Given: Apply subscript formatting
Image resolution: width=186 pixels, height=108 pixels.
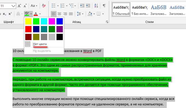Looking at the screenshot, I should pos(4,14).
